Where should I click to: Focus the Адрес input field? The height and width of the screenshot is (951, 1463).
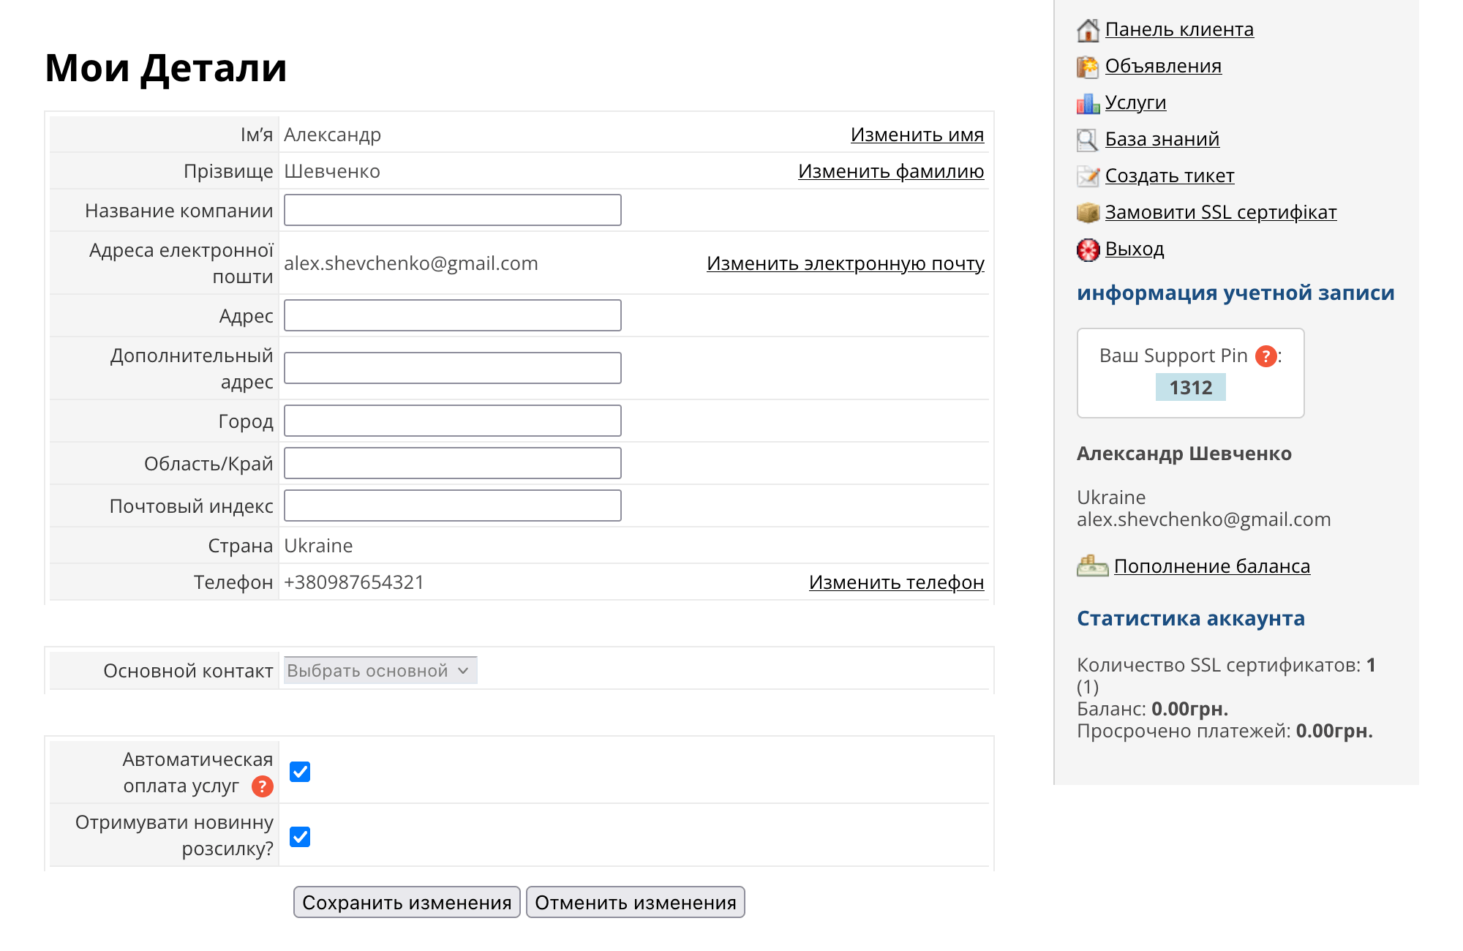click(453, 315)
